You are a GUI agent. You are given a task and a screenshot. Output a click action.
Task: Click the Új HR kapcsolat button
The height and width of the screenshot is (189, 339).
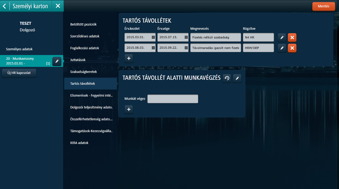19,73
